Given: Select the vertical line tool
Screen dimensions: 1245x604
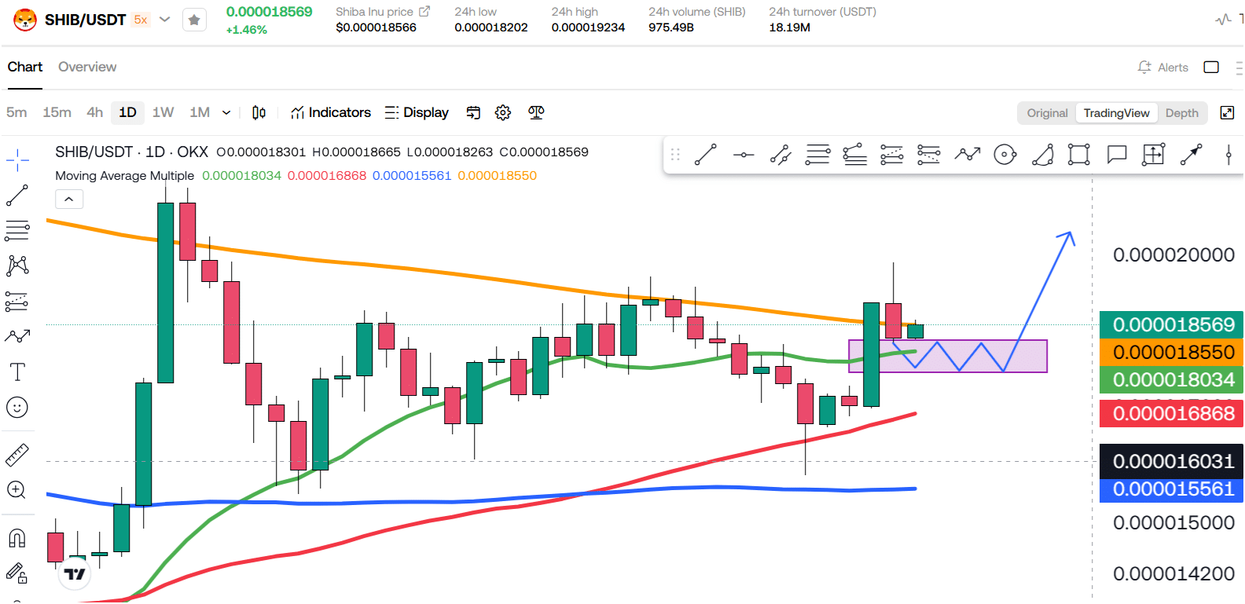Looking at the screenshot, I should click(x=1228, y=155).
